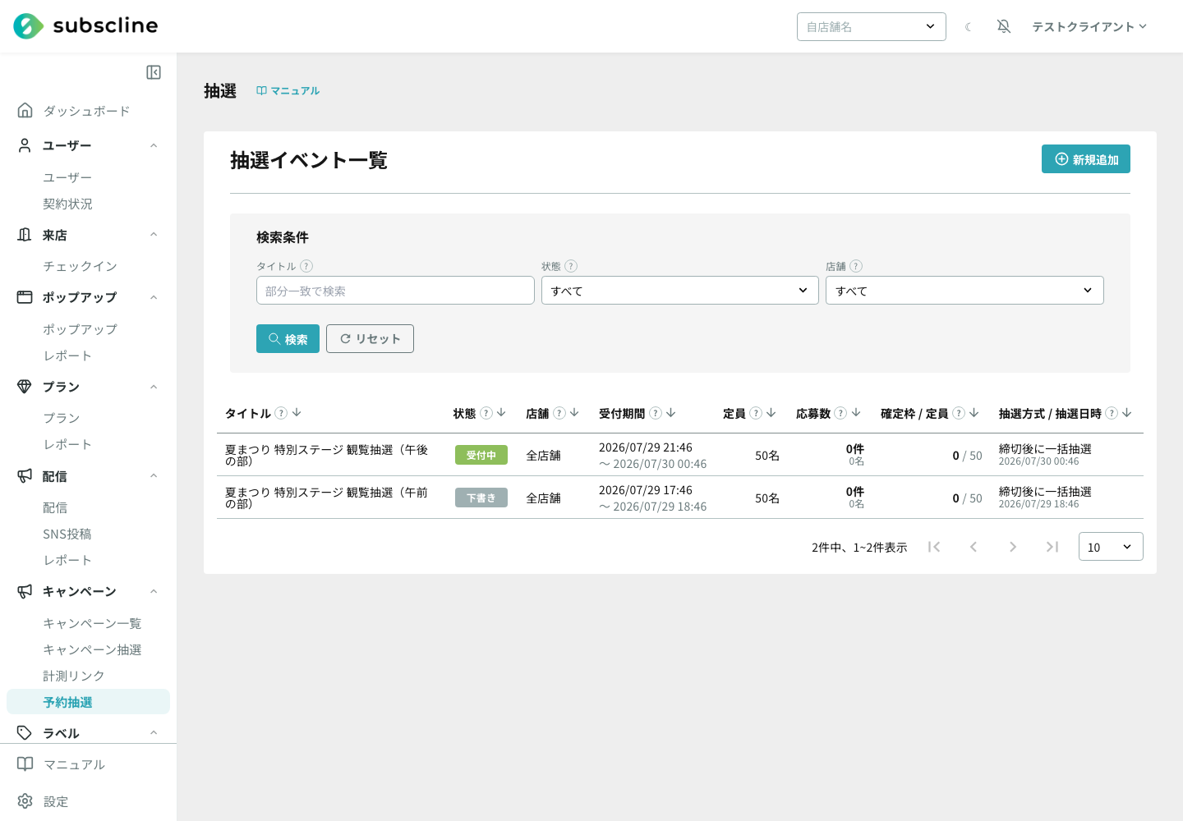Show help icon in 状態 column header
This screenshot has height=821, width=1183.
486,413
